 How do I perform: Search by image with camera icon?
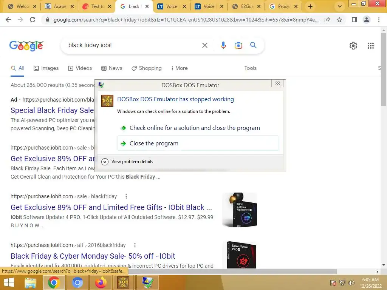click(x=238, y=45)
